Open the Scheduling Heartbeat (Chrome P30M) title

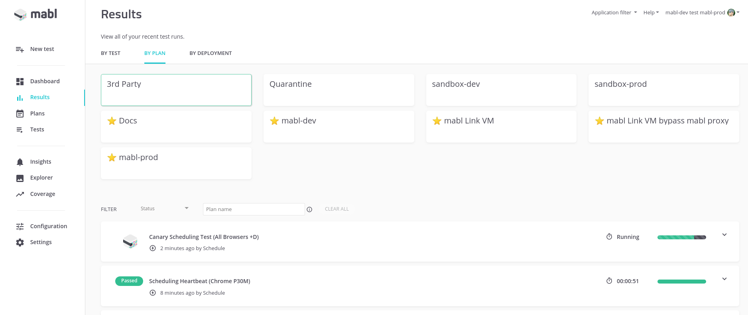[200, 281]
